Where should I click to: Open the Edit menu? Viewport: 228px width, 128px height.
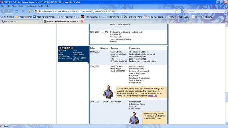[x=8, y=6]
